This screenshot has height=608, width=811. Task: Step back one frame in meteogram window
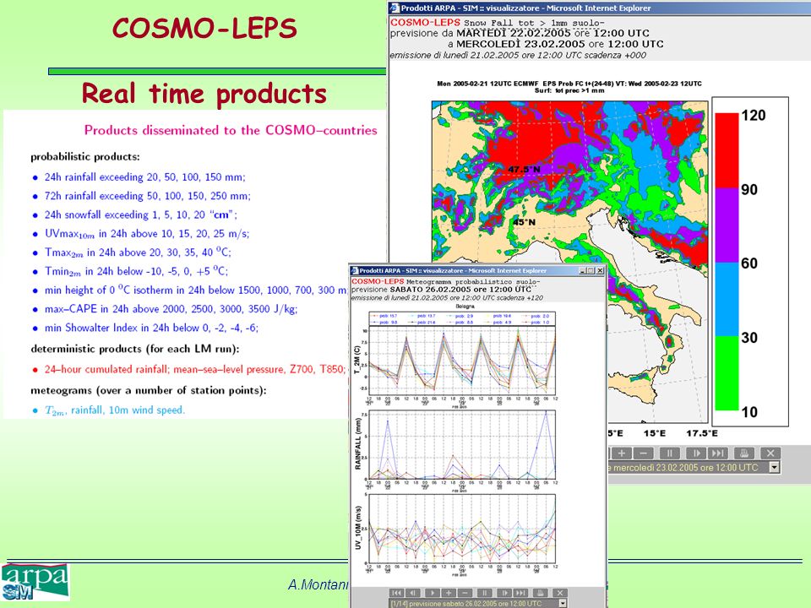(x=413, y=593)
